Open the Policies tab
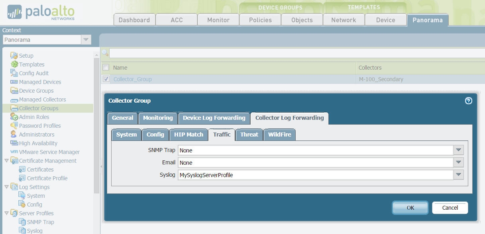Image resolution: width=485 pixels, height=234 pixels. point(260,20)
